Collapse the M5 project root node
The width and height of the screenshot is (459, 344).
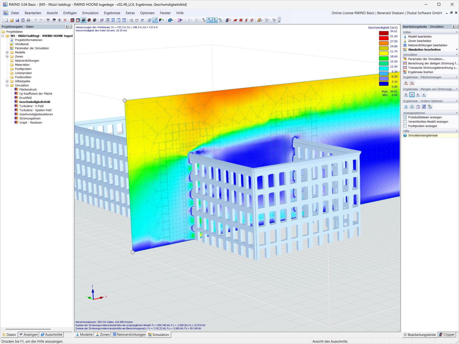pos(3,36)
